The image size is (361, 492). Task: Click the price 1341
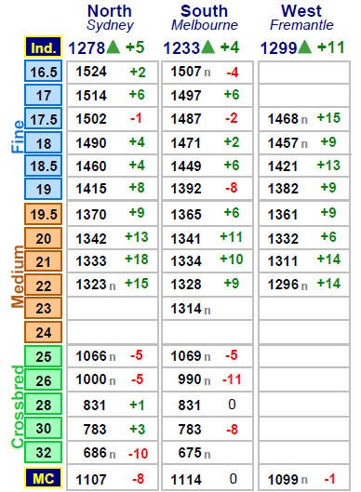(x=186, y=239)
